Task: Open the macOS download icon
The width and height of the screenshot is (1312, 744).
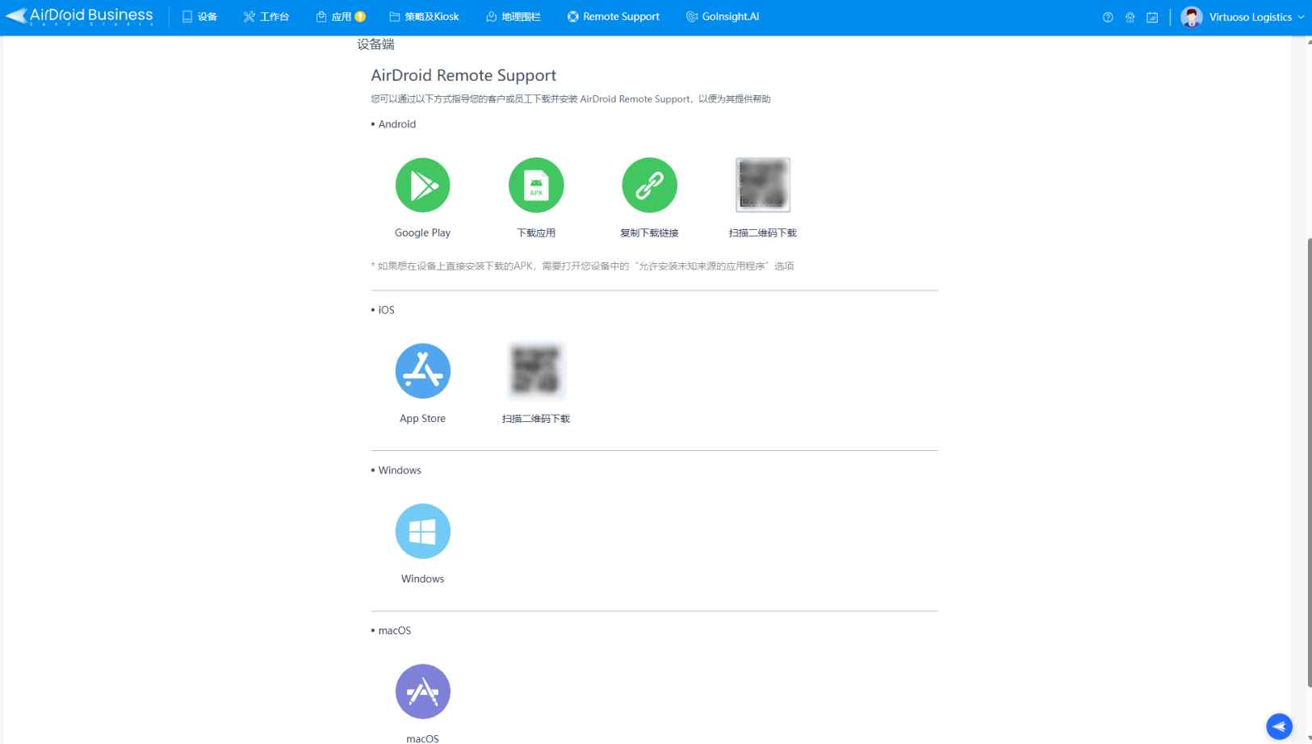Action: pos(422,692)
